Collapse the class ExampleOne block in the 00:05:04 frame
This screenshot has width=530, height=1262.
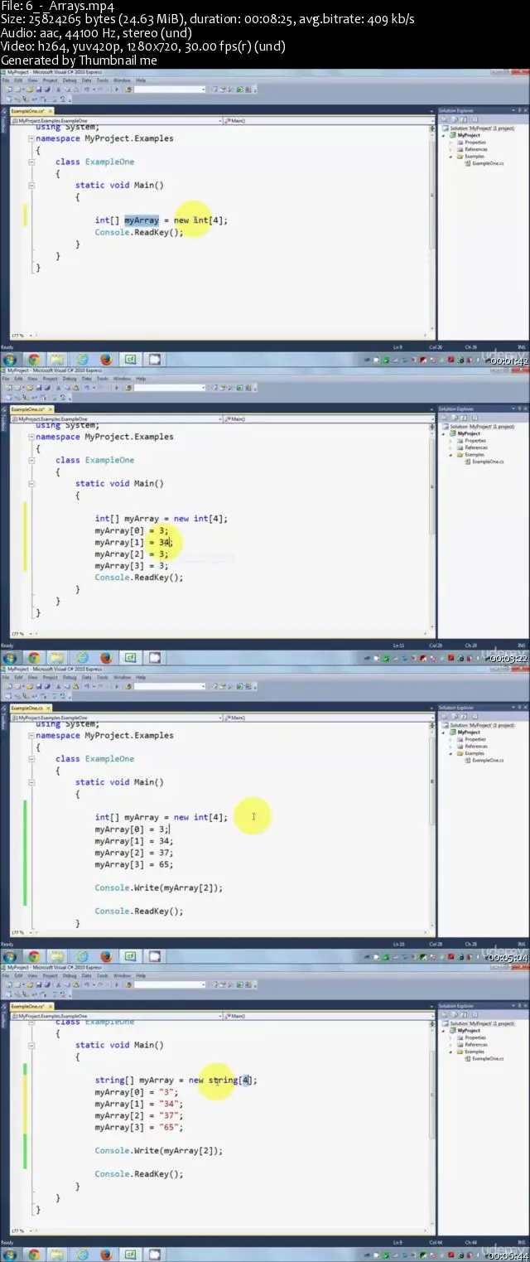coord(31,758)
